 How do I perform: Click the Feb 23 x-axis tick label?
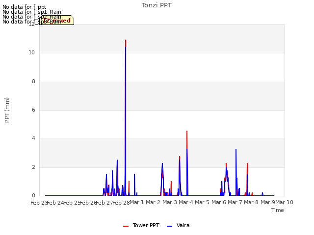tap(39, 203)
